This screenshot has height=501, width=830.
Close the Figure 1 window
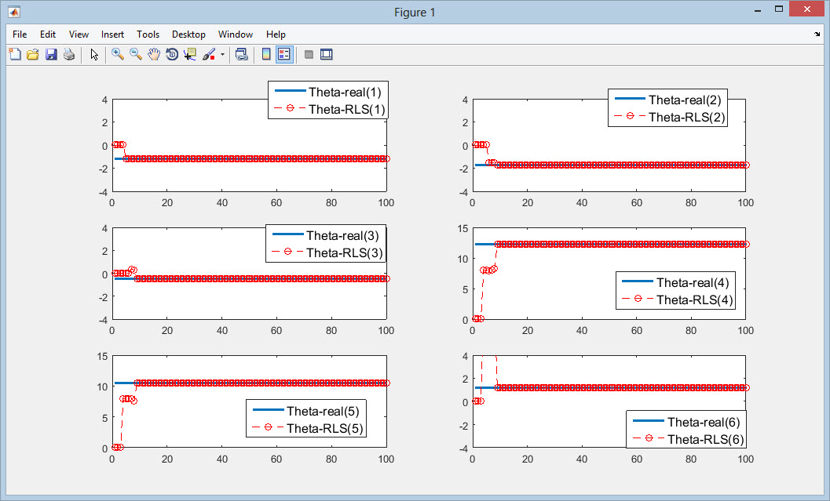click(807, 9)
